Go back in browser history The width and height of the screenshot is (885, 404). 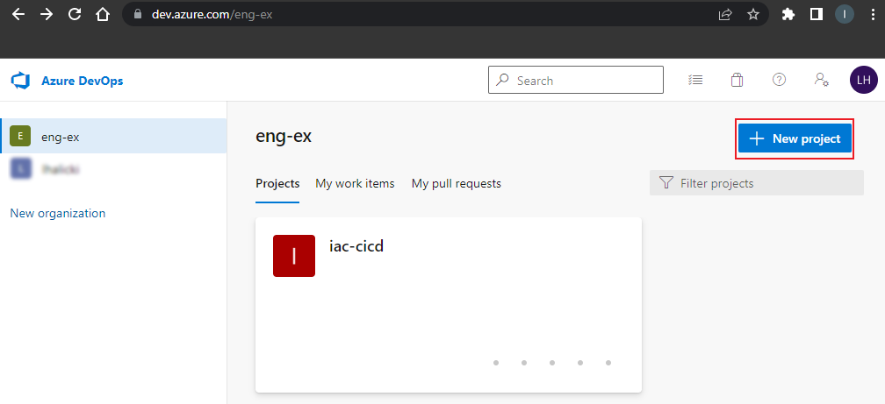coord(18,15)
